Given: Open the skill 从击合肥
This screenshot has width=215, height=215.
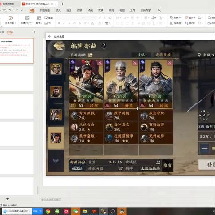Looking at the screenshot, I should (x=156, y=115).
